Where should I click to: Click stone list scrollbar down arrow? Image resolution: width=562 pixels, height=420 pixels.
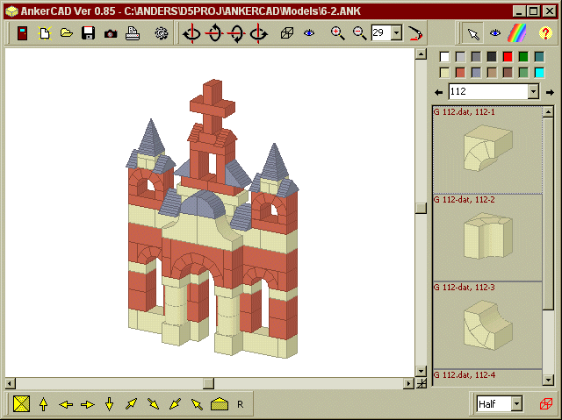pyautogui.click(x=548, y=381)
